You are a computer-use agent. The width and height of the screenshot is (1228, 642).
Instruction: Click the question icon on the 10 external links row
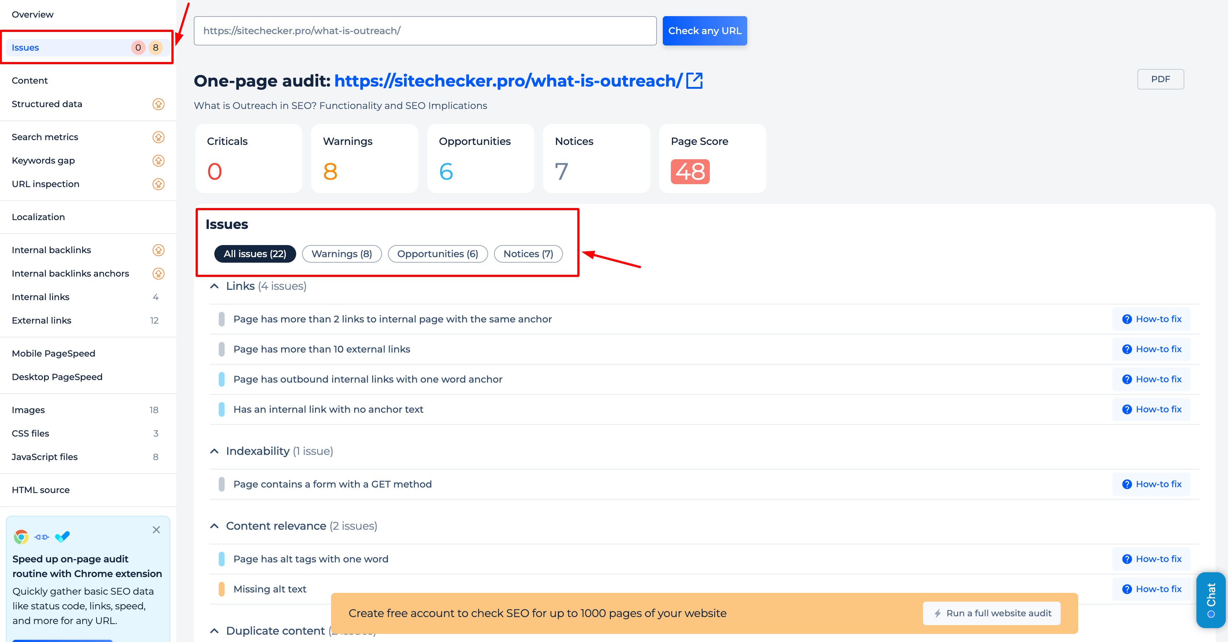(1127, 349)
